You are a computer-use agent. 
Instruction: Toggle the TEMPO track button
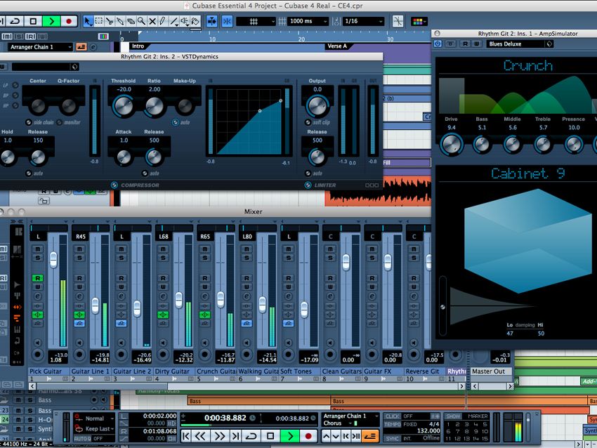(x=392, y=424)
